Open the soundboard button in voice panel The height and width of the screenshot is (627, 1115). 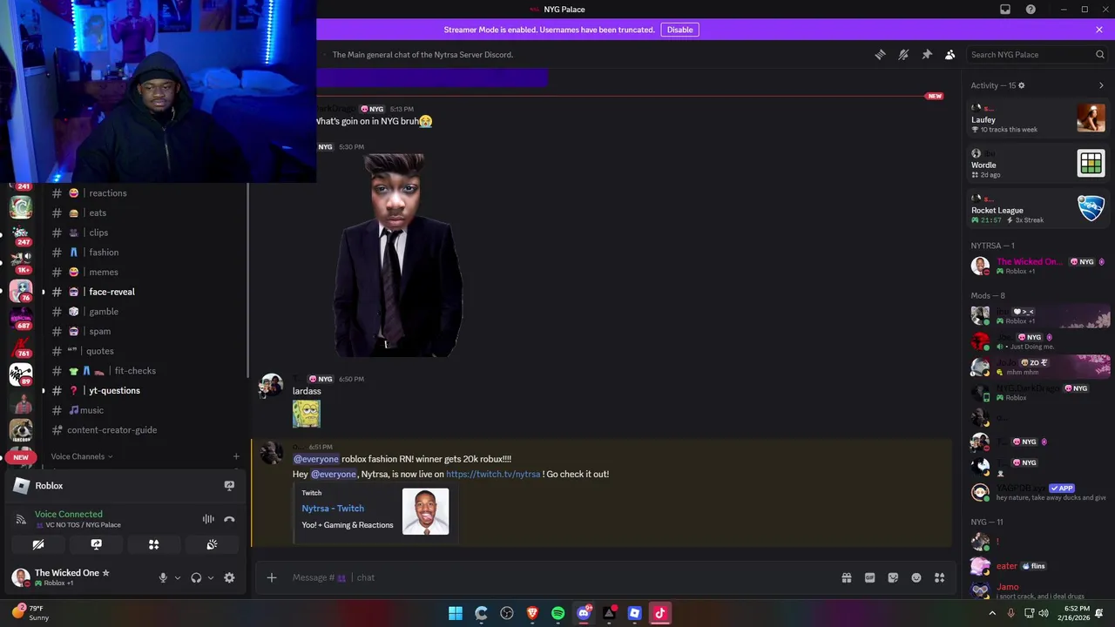212,544
